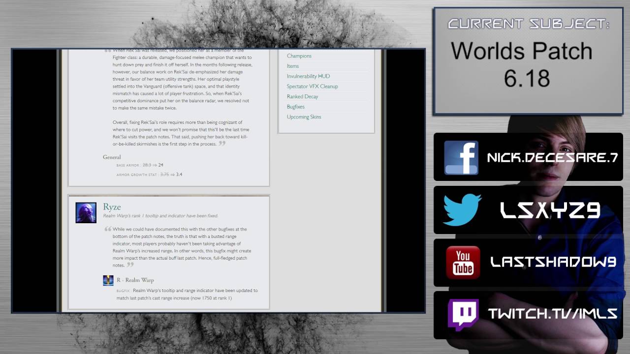Click the "LASTSHADOW9" YouTube channel name
Screen dimensions: 630x354
pyautogui.click(x=554, y=262)
